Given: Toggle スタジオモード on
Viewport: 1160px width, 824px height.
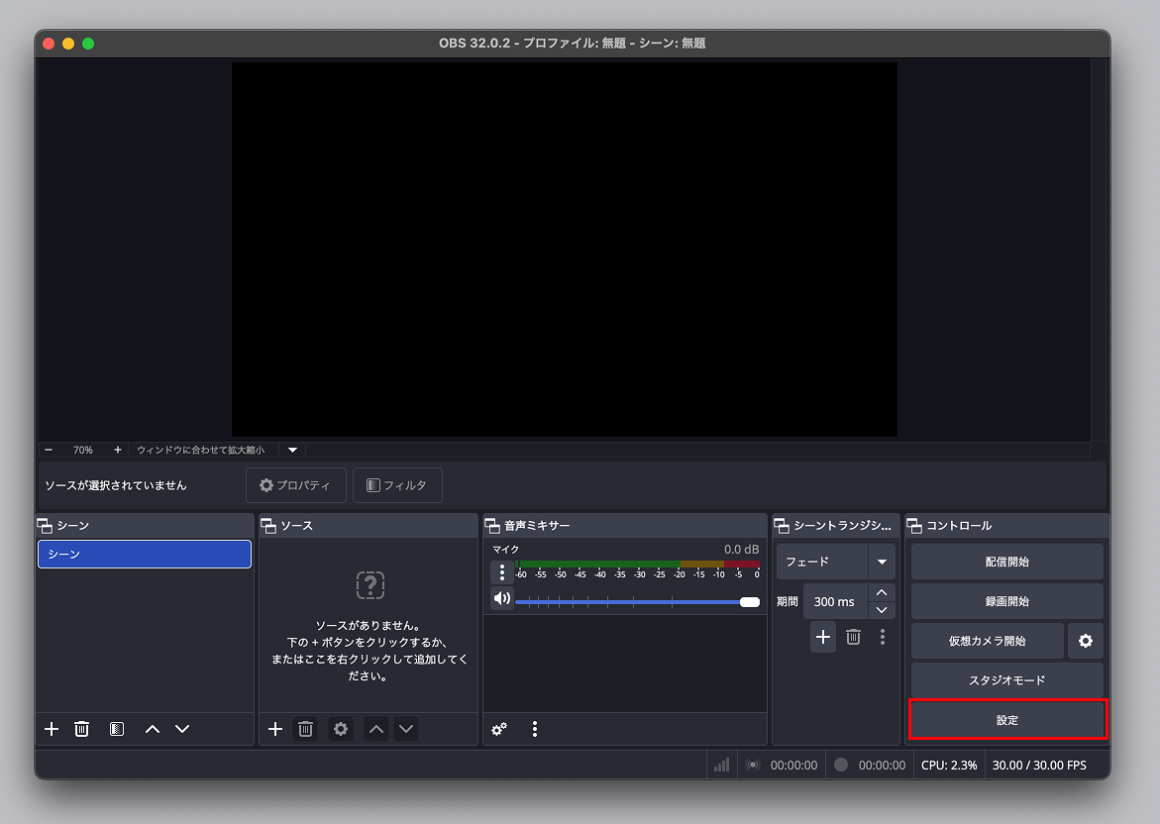Looking at the screenshot, I should pyautogui.click(x=1006, y=680).
